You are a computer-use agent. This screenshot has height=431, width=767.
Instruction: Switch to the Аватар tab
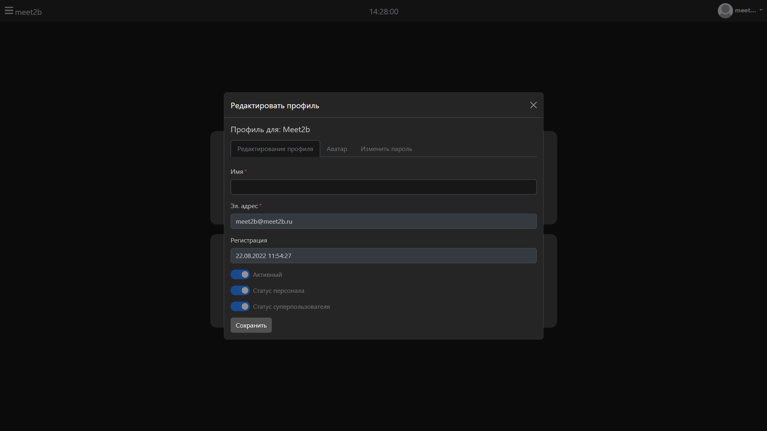(337, 149)
